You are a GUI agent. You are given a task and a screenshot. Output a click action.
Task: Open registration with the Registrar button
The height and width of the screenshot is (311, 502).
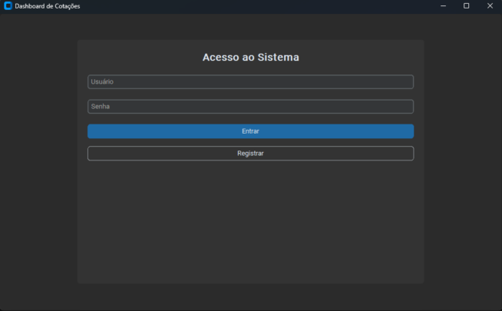pyautogui.click(x=250, y=154)
